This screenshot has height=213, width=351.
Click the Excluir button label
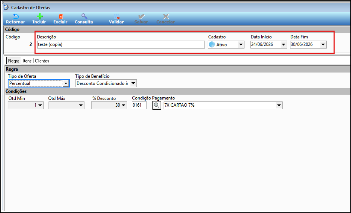(60, 22)
